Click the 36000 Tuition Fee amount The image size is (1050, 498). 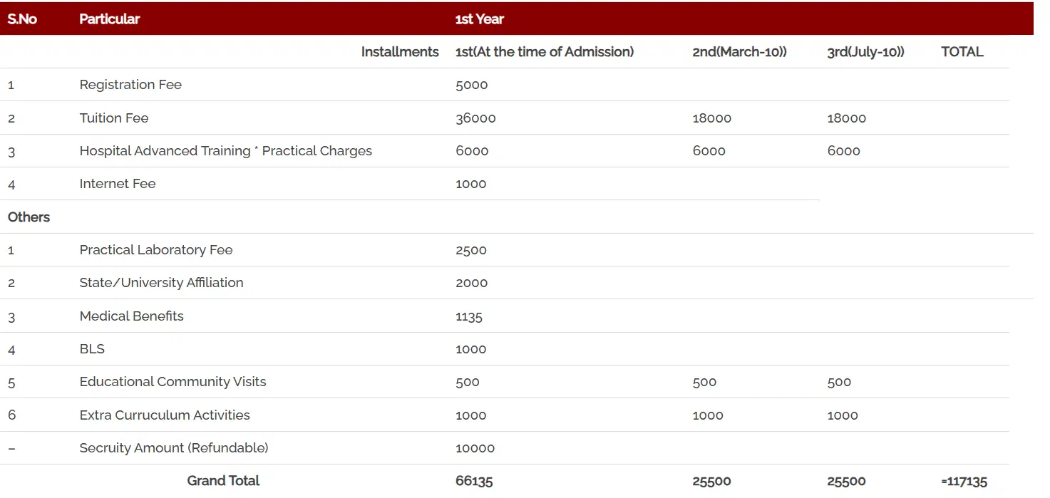pyautogui.click(x=475, y=118)
